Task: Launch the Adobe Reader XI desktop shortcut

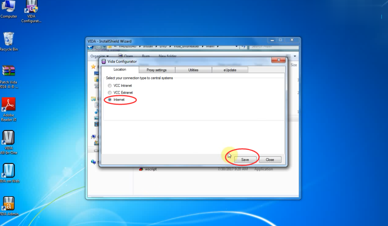Action: pyautogui.click(x=8, y=109)
